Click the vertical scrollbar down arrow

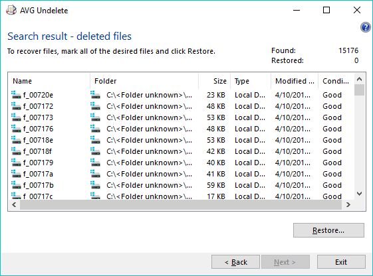pyautogui.click(x=360, y=194)
